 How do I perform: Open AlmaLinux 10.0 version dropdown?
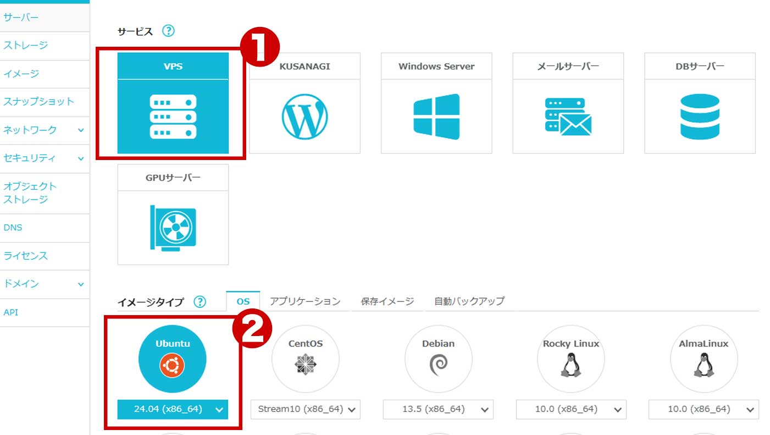703,409
